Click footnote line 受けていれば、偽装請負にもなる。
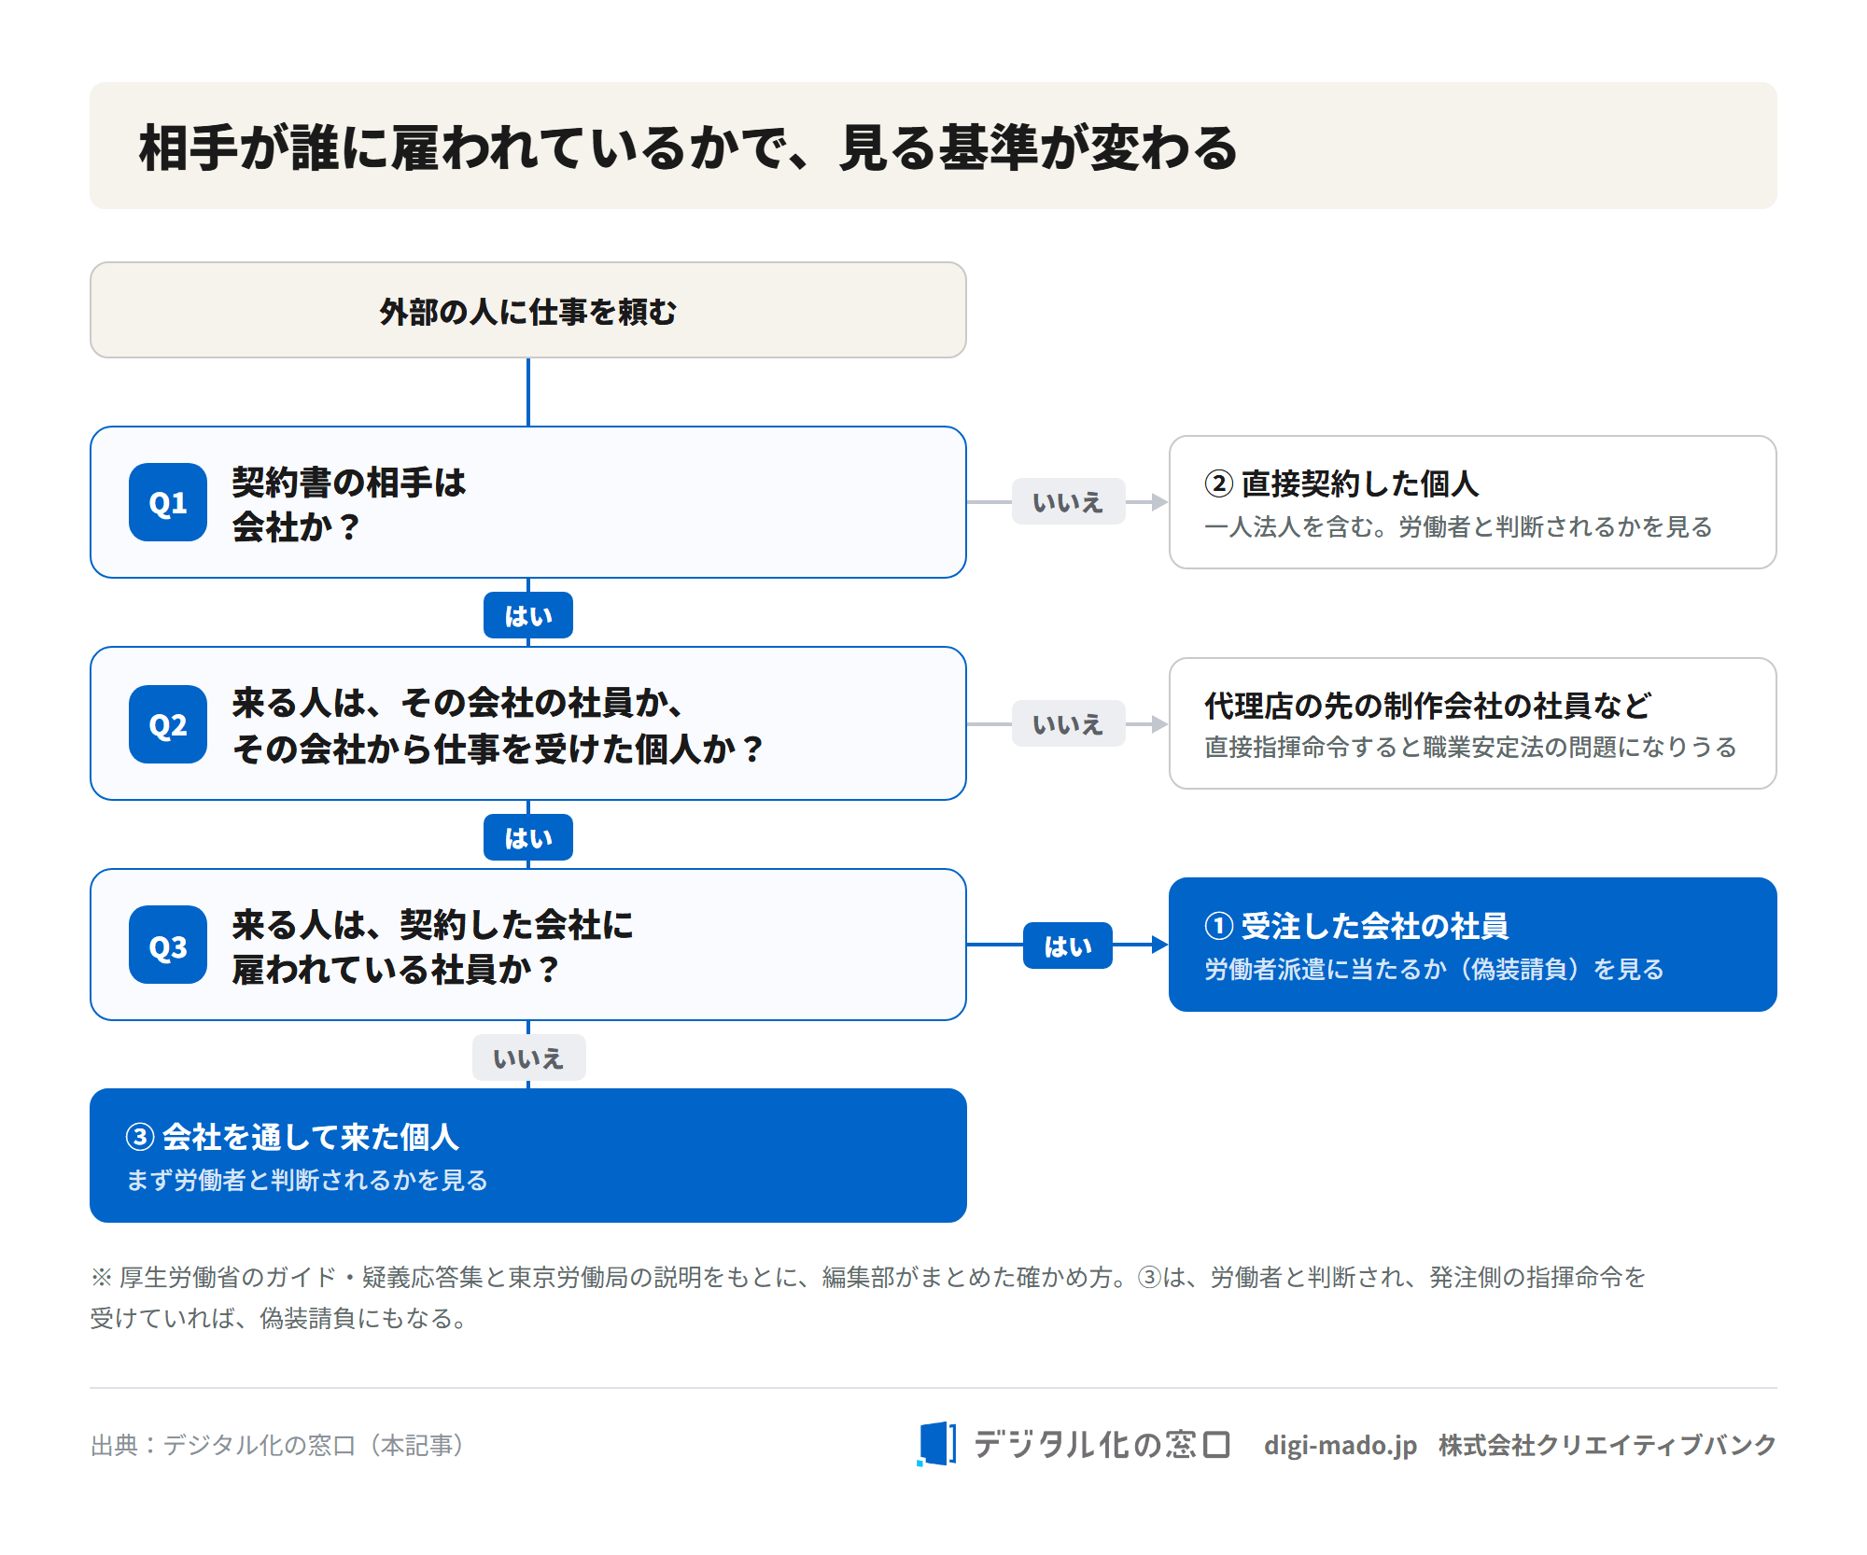This screenshot has width=1867, height=1555. pyautogui.click(x=278, y=1318)
